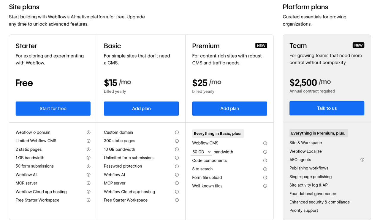Click info icon for 10 GB bandwidth
This screenshot has width=380, height=223.
pyautogui.click(x=177, y=150)
